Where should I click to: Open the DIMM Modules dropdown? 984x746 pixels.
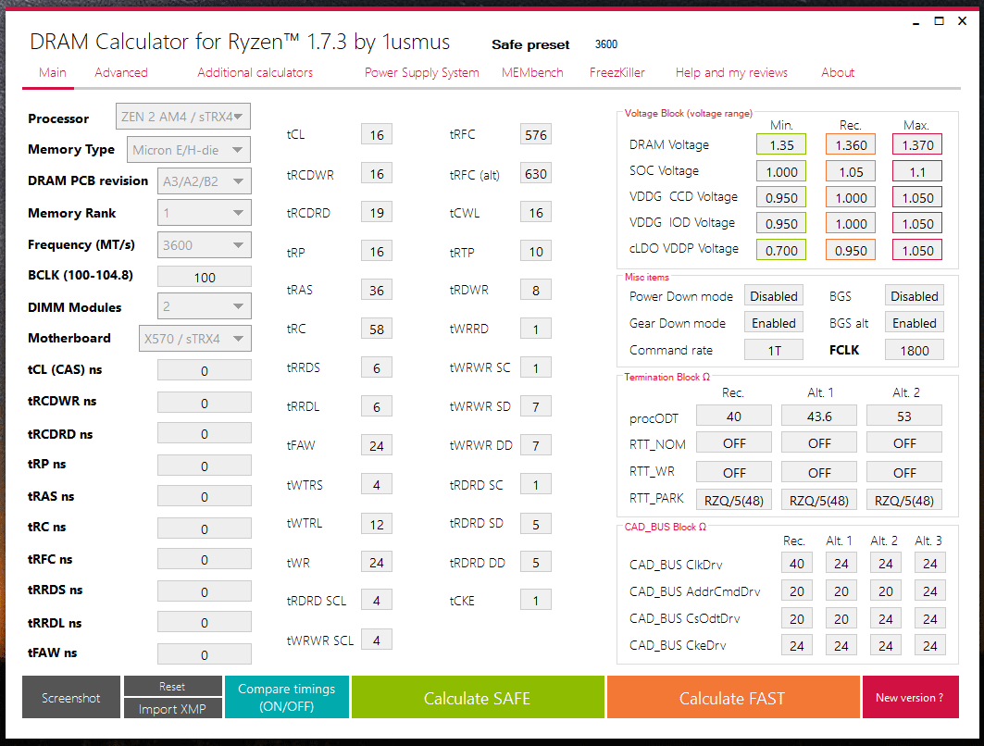pos(204,306)
